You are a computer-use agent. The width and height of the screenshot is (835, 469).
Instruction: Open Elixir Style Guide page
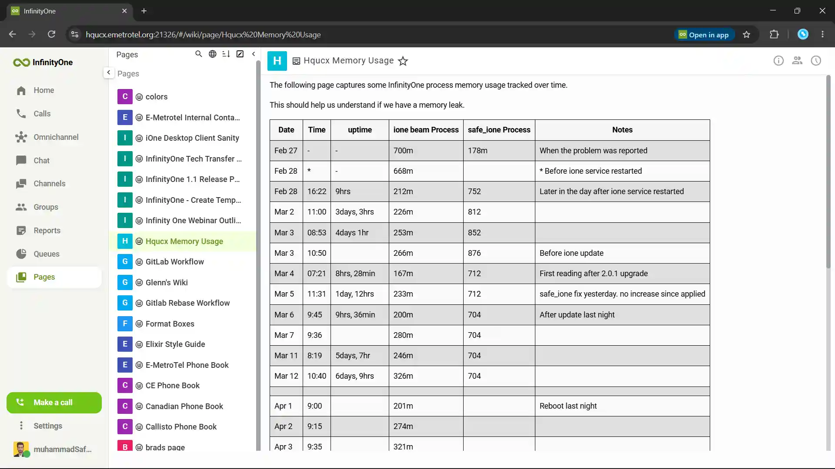pyautogui.click(x=183, y=344)
